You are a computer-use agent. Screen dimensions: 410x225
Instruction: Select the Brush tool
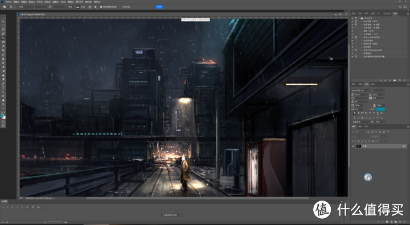(x=3, y=55)
